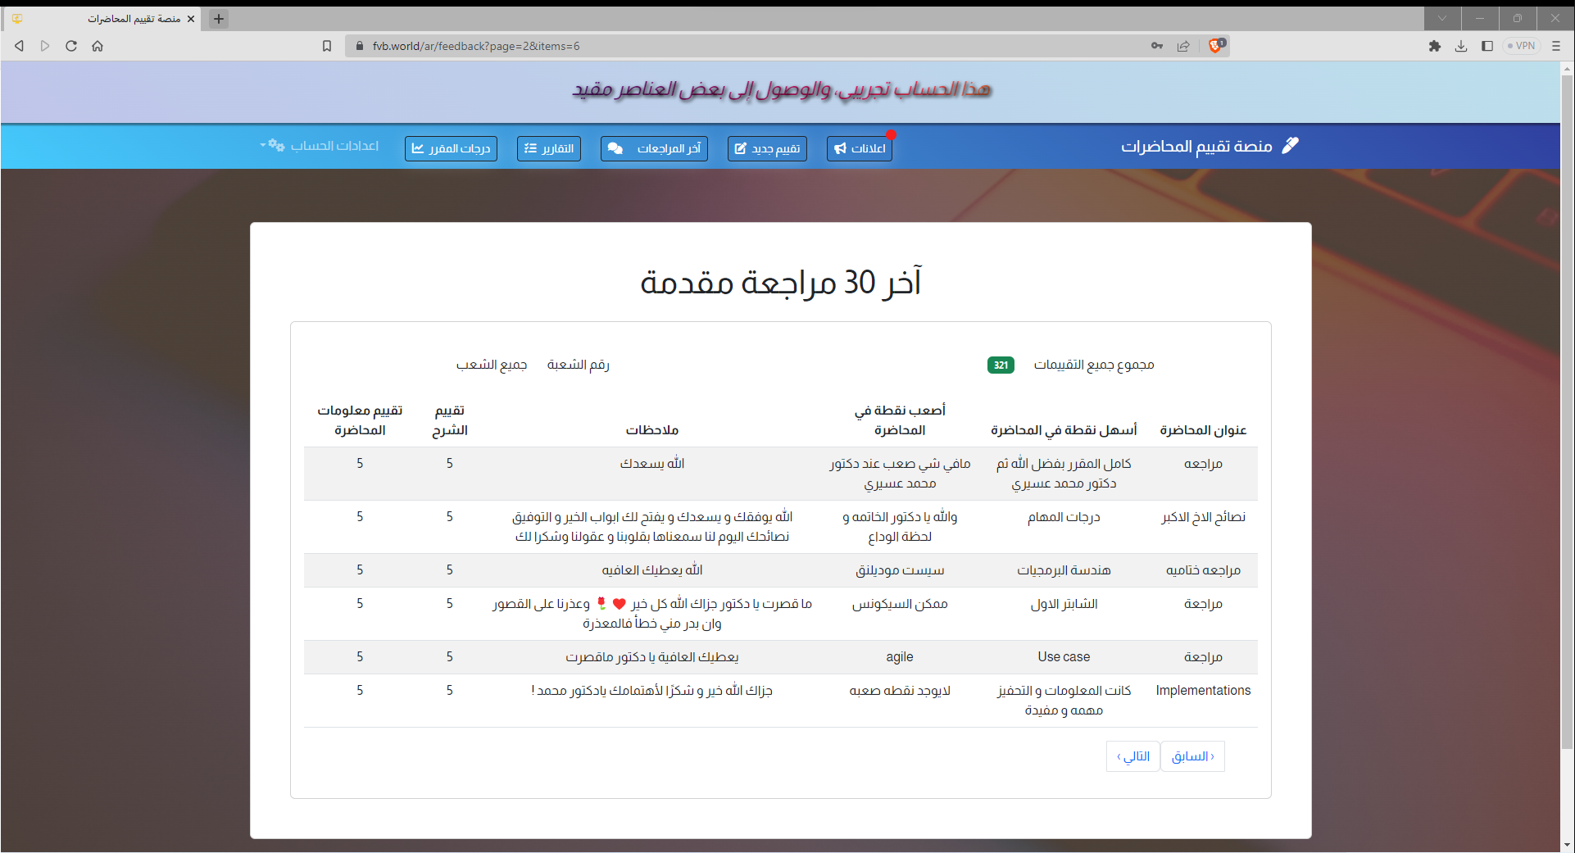The image size is (1575, 853).
Task: Open the Brave Shields icon
Action: click(x=1216, y=46)
